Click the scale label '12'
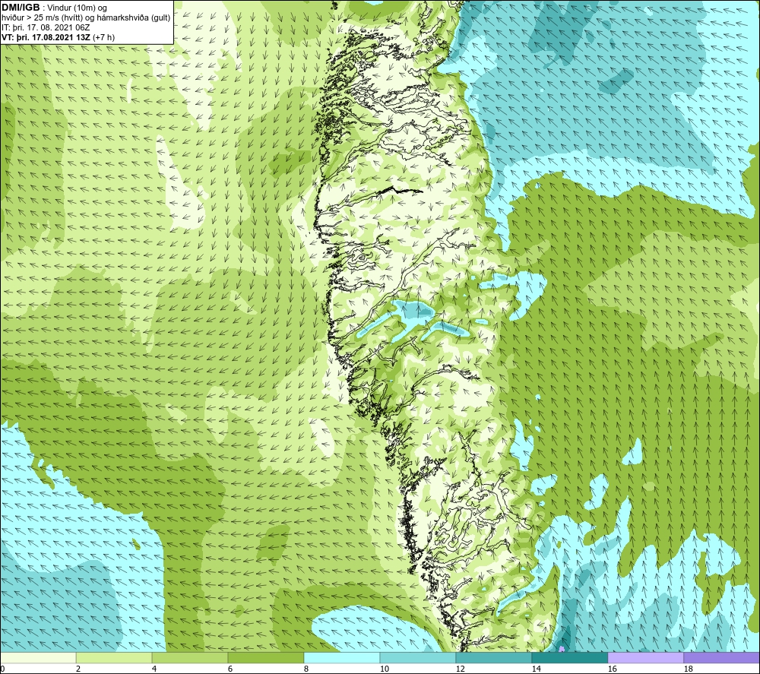Screen dimensions: 760x674 tap(460, 669)
